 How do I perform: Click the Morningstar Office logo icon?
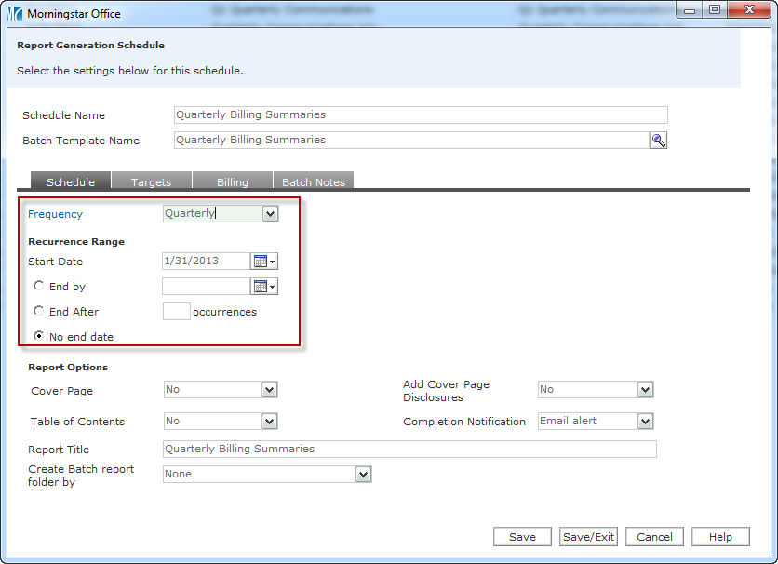tap(16, 14)
